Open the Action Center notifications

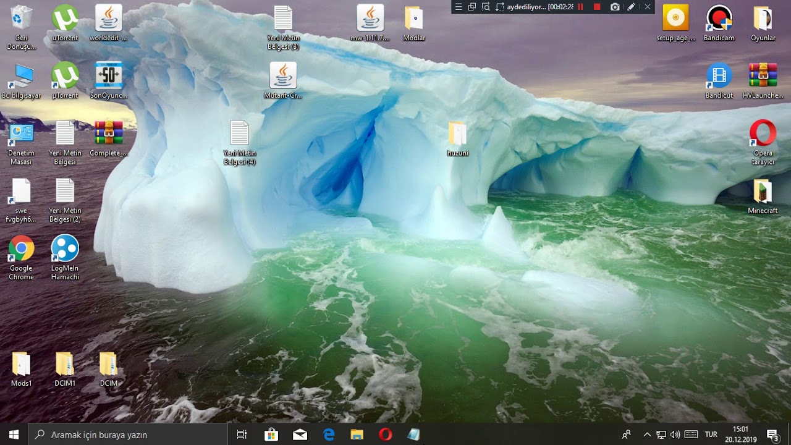point(773,434)
